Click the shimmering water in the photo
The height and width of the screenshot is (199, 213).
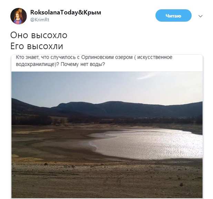[x=147, y=145]
